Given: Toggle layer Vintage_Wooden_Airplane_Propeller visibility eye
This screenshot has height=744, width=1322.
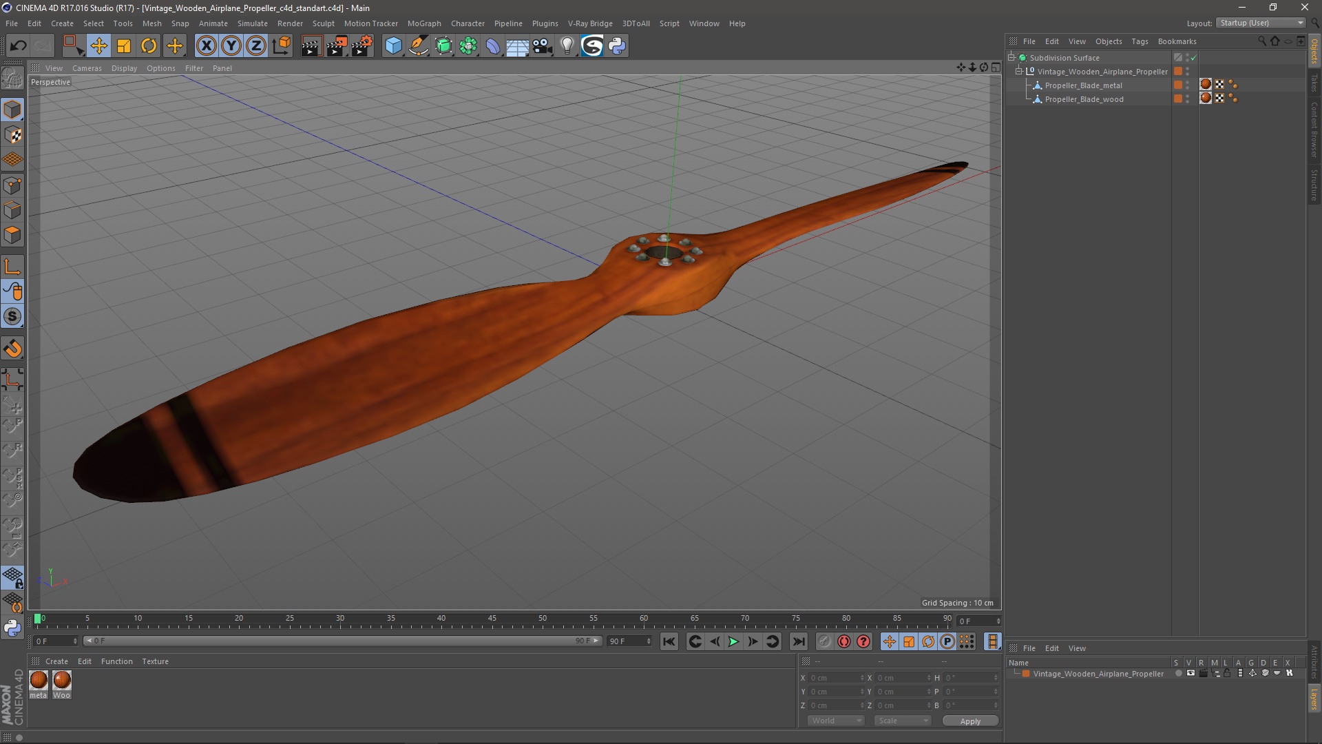Looking at the screenshot, I should coord(1190,674).
